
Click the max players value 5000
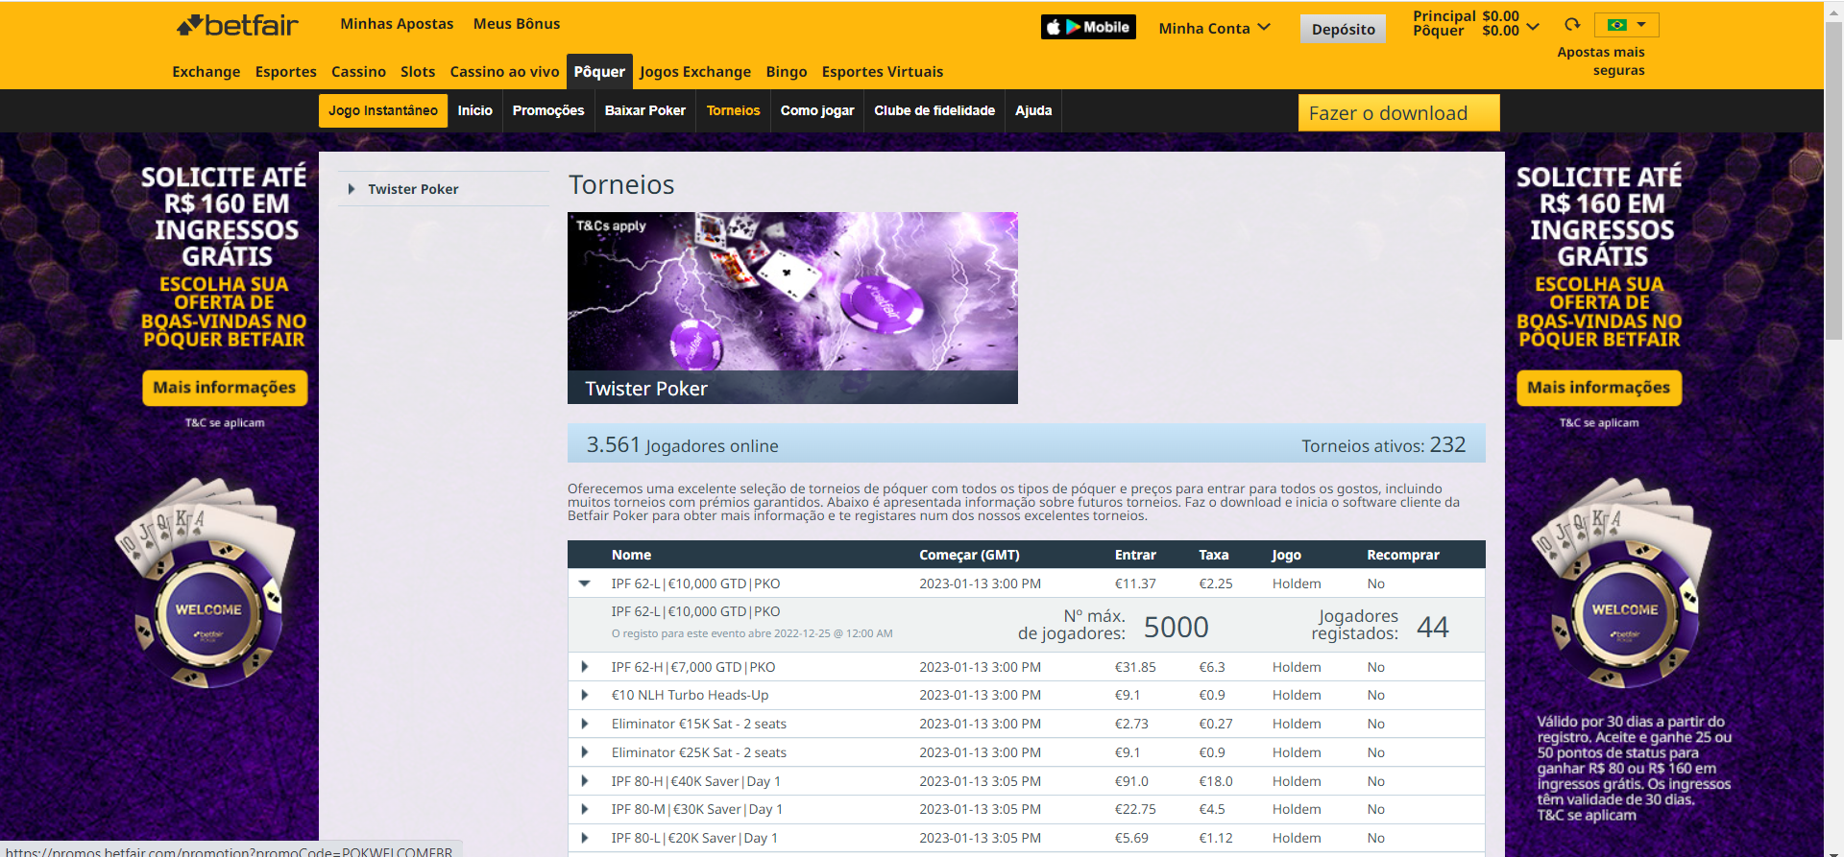click(1177, 627)
